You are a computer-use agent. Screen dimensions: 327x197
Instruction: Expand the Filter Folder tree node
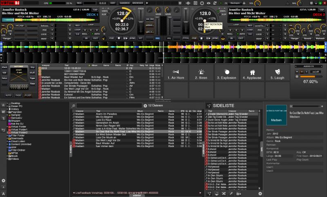point(7,136)
